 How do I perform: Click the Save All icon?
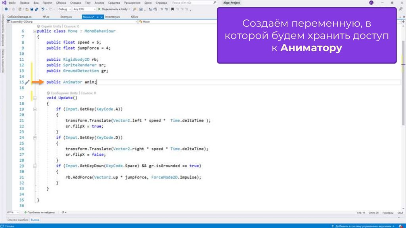coord(36,9)
